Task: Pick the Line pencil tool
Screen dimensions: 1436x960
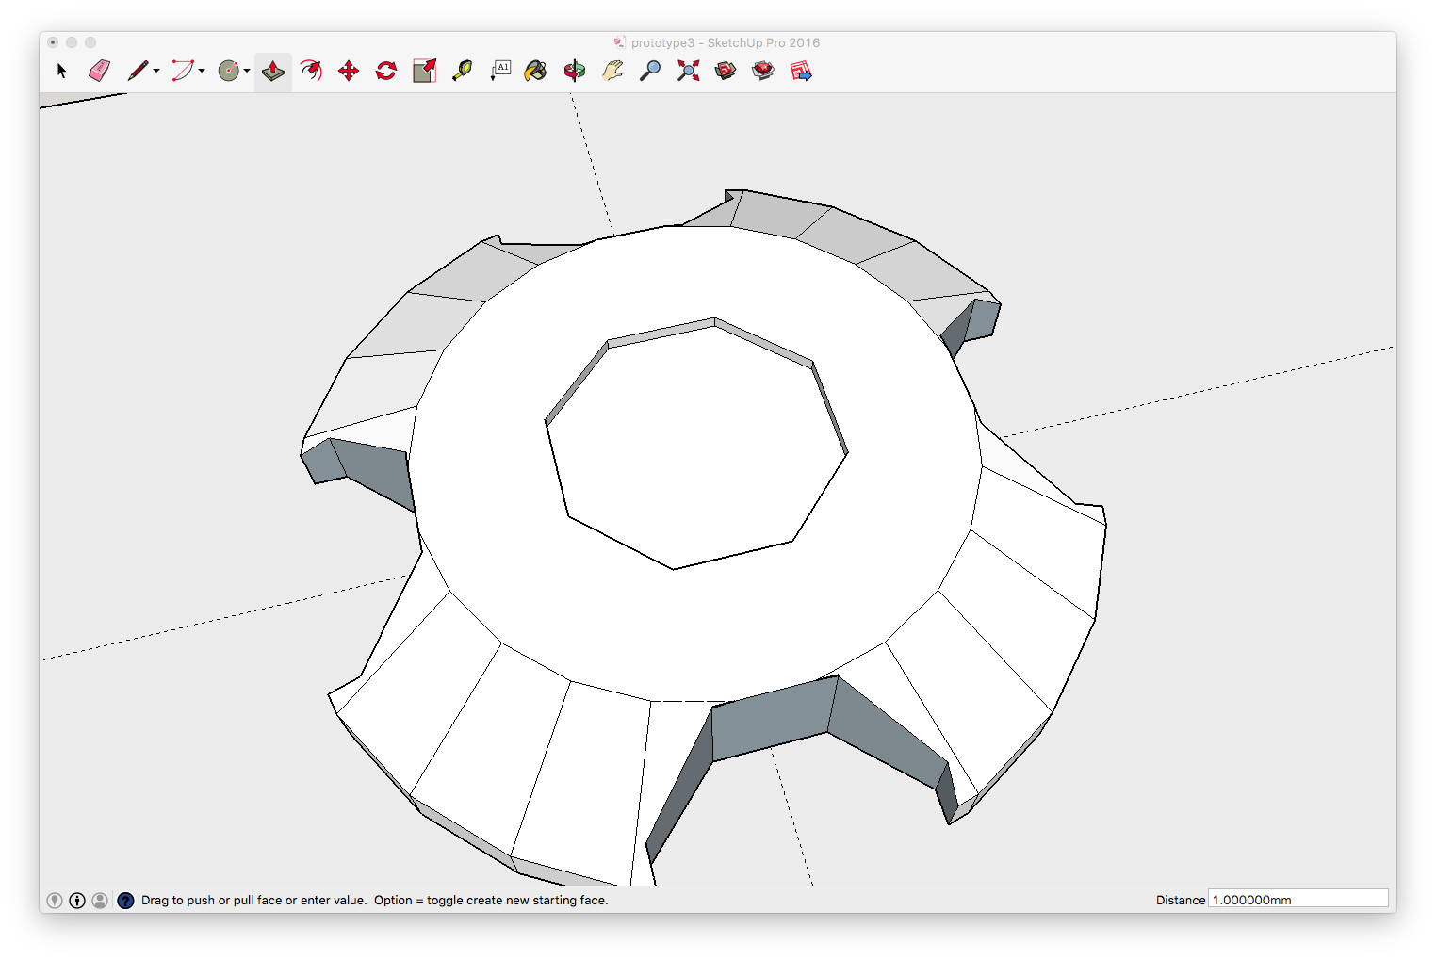Action: 138,71
